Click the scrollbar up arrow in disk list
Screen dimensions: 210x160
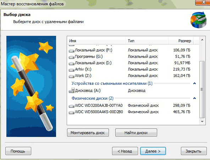tap(202, 40)
